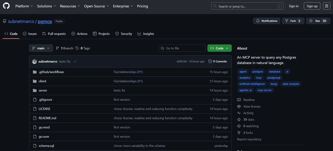This screenshot has width=333, height=151.
Task: Switch to the Insights tab
Action: (146, 34)
